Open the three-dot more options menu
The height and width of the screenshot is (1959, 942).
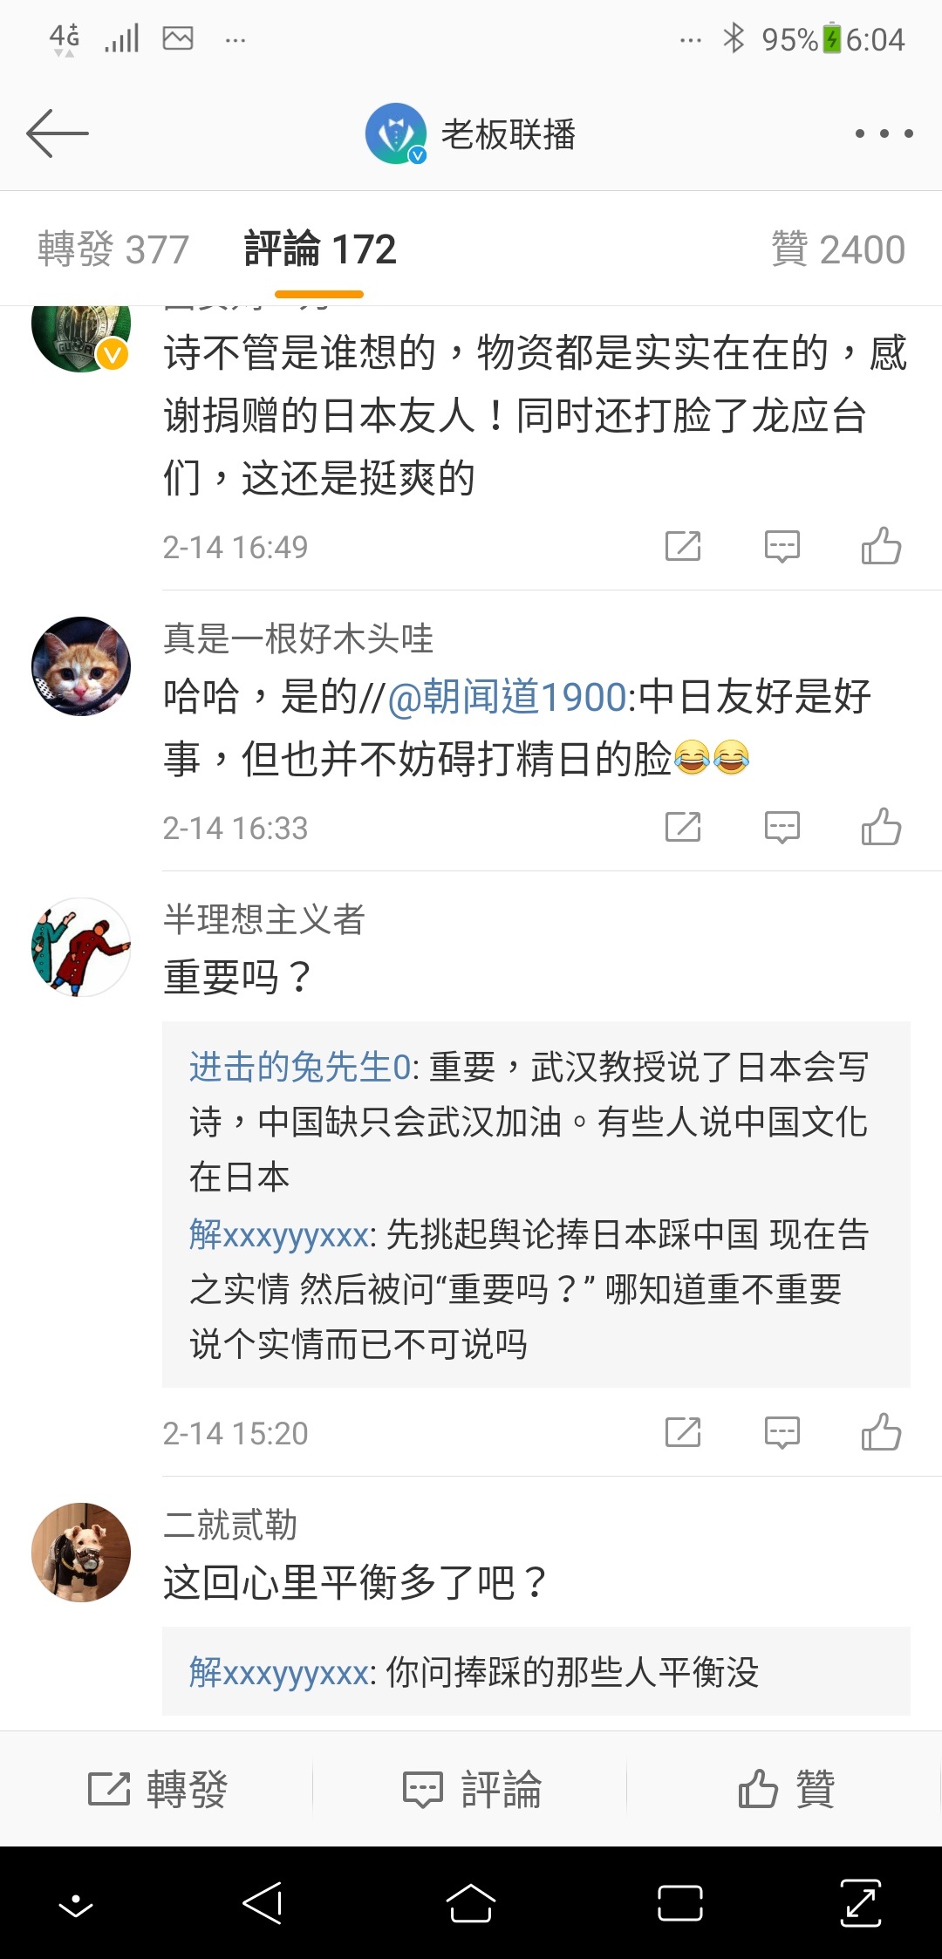click(x=884, y=133)
